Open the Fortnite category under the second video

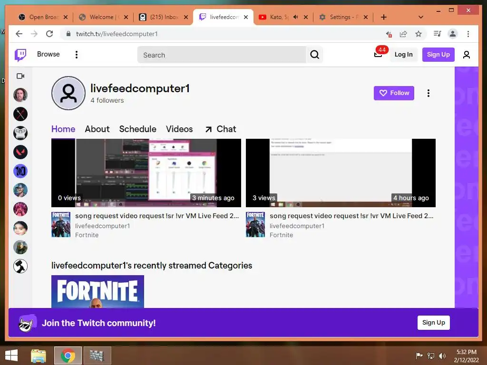tap(281, 235)
